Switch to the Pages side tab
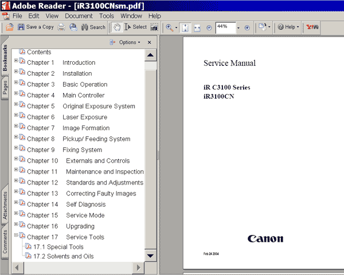 (x=5, y=87)
